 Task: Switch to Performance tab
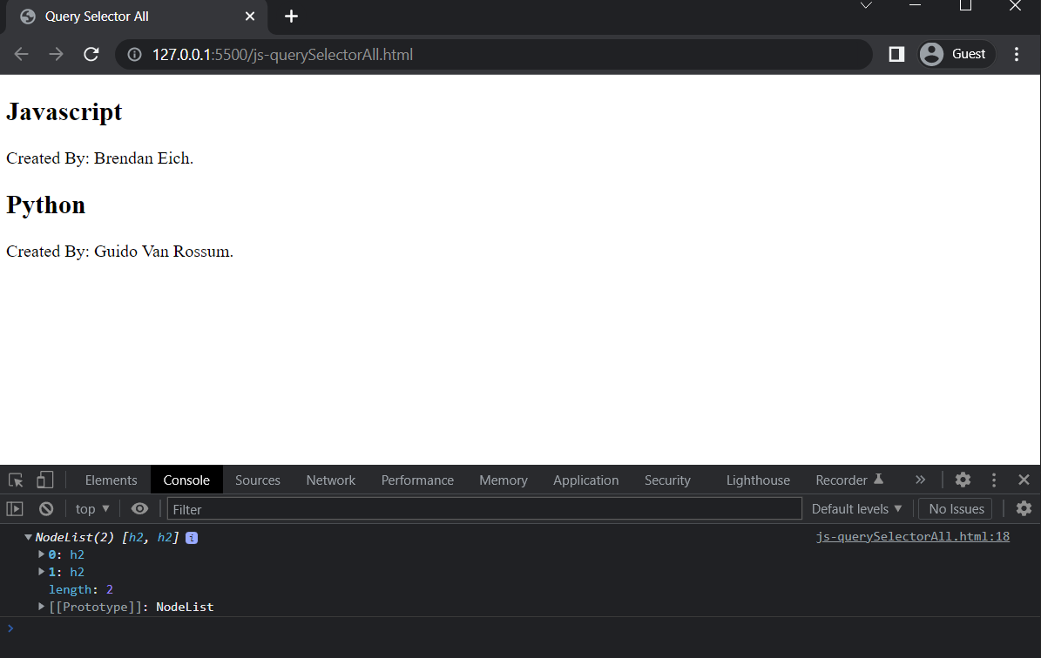coord(417,480)
